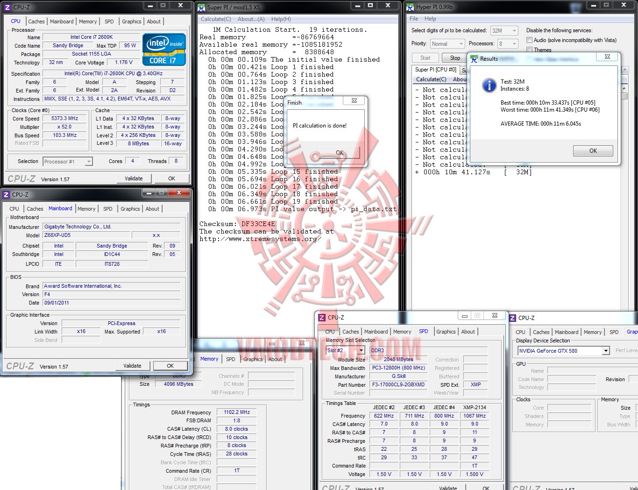Open Graphics tab in the CPU-Z Mainboard window
The height and width of the screenshot is (490, 638).
pos(130,209)
